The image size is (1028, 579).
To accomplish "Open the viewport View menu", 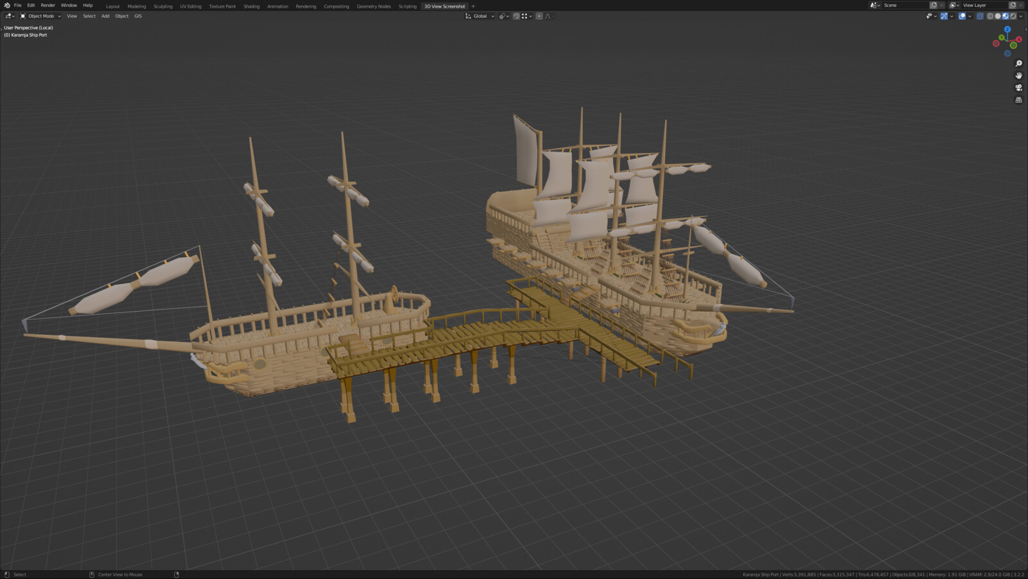I will pyautogui.click(x=72, y=16).
